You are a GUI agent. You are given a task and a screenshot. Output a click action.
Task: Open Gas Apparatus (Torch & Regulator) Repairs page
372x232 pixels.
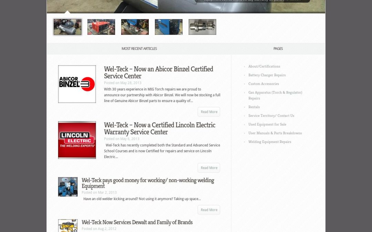pos(275,95)
